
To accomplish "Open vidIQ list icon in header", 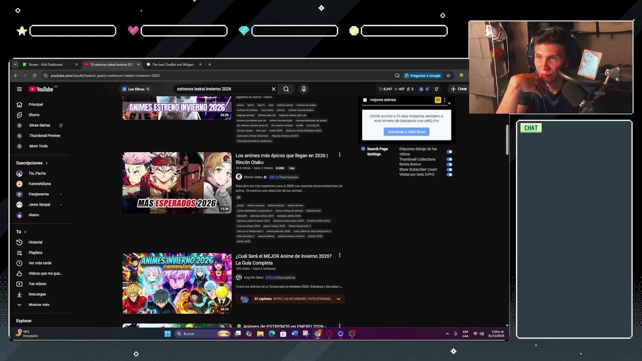I will tap(427, 89).
